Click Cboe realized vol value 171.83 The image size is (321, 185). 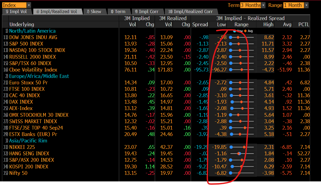coord(165,70)
